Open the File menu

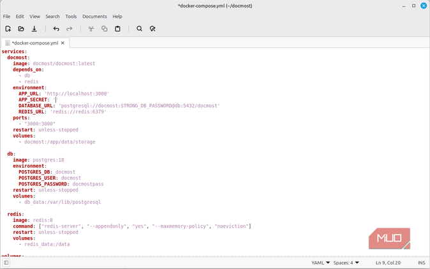(x=6, y=17)
